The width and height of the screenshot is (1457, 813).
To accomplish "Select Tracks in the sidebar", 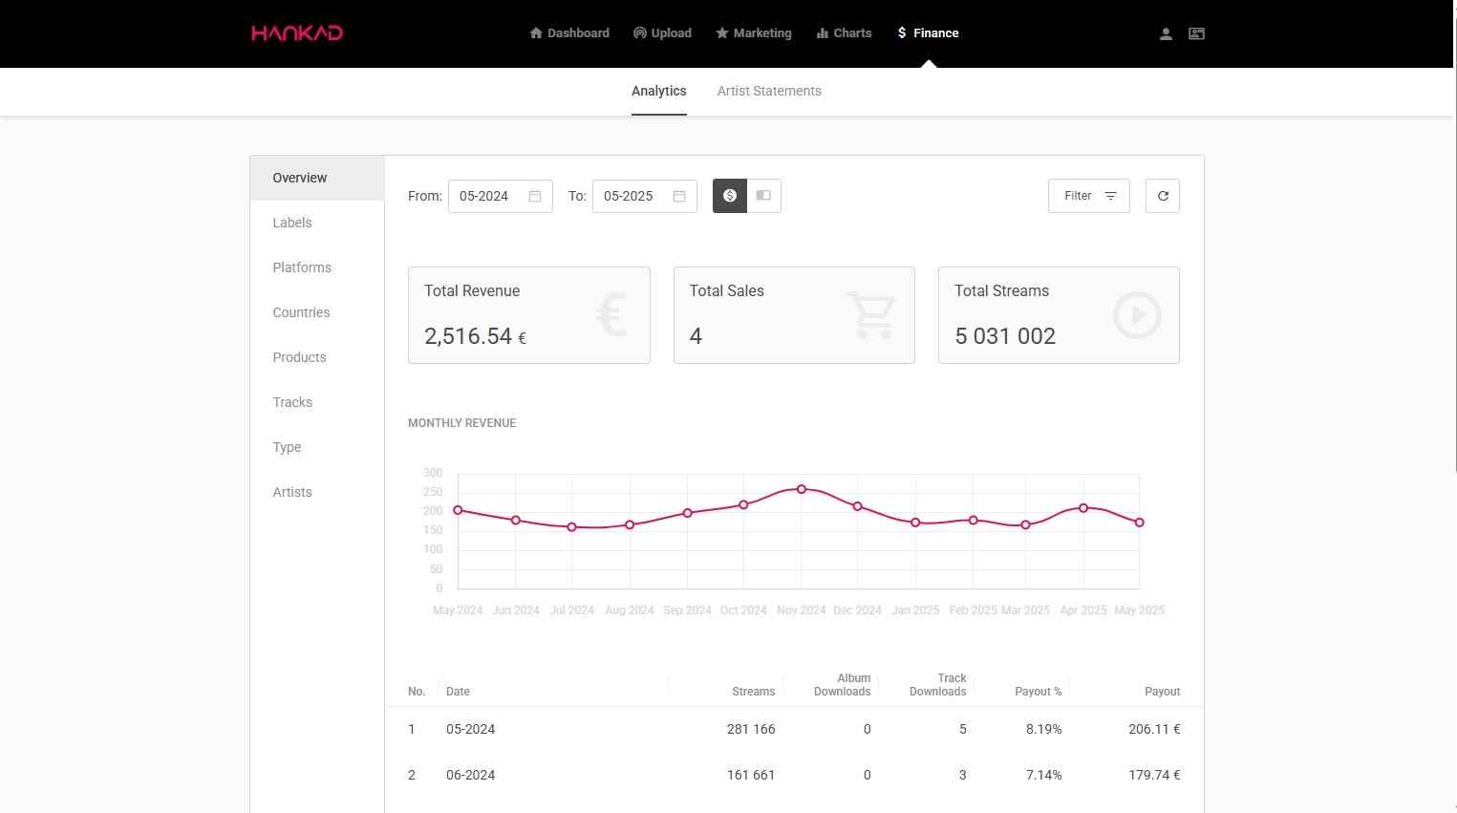I will (317, 402).
